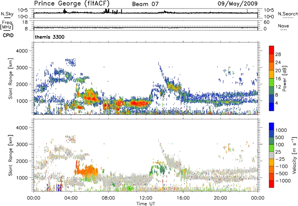Click the 'Power [dB]' colorbar title
298x206 pixels.
(284, 78)
